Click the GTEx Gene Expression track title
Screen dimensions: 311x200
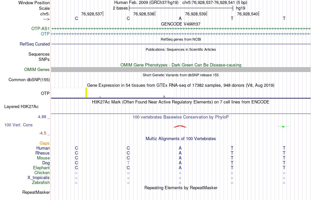(x=181, y=85)
